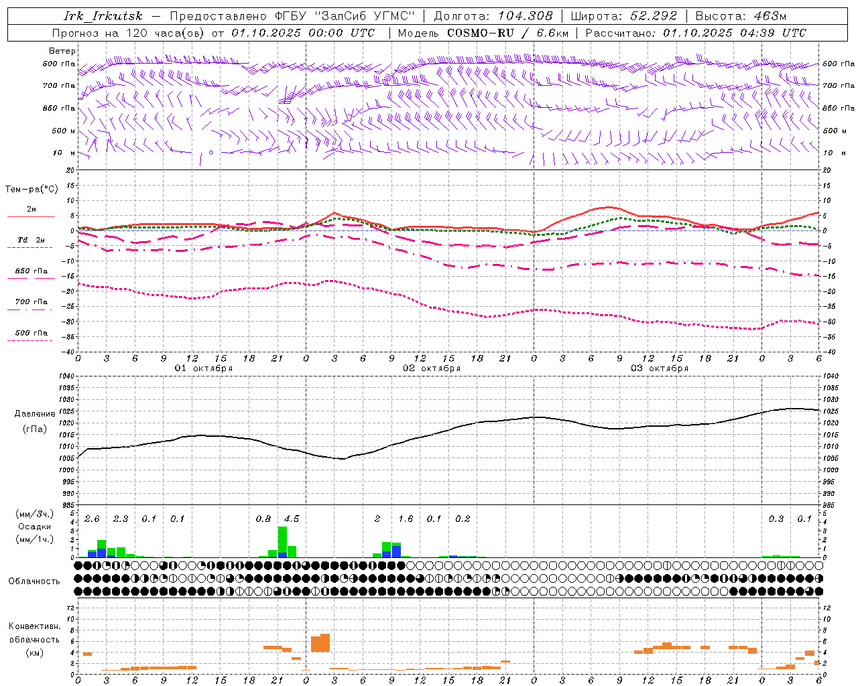Click the (гПа) pressure unit label

tap(34, 429)
